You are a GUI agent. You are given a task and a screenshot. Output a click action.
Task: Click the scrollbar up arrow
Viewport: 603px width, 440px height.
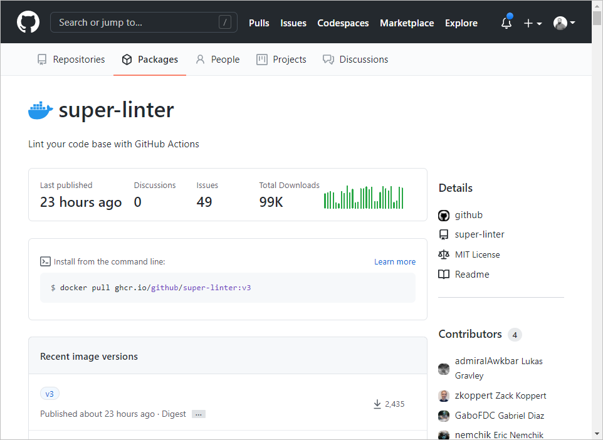tap(597, 4)
